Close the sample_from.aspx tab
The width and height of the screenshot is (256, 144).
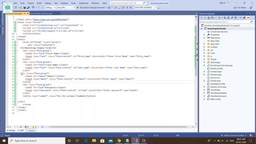(x=28, y=13)
